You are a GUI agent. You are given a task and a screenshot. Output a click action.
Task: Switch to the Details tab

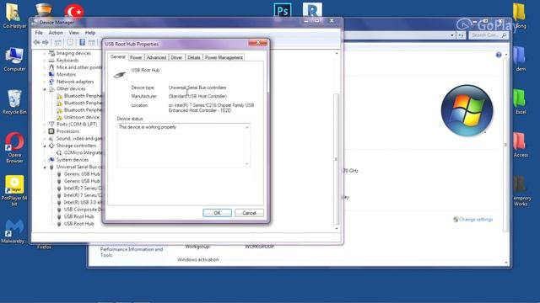tap(193, 57)
